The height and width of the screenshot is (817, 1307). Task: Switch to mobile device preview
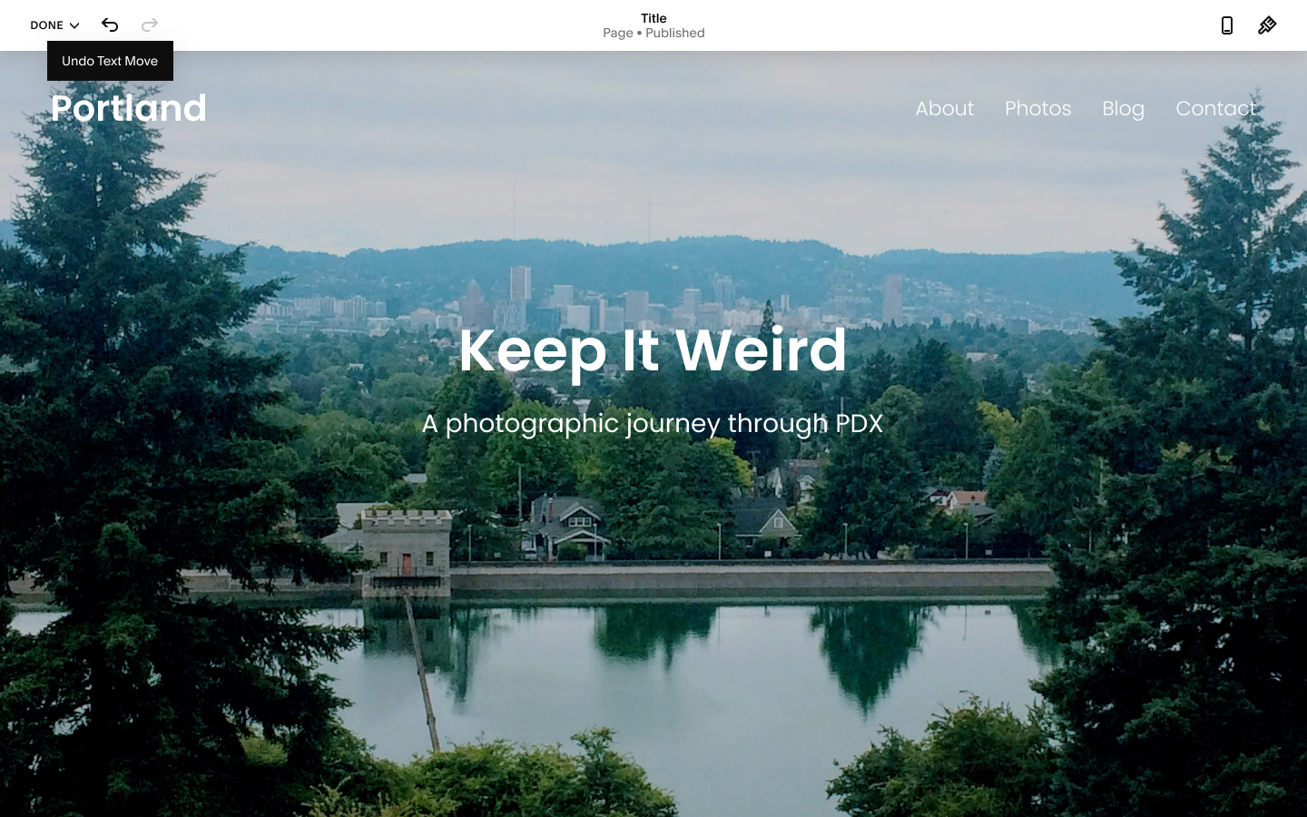[1227, 25]
